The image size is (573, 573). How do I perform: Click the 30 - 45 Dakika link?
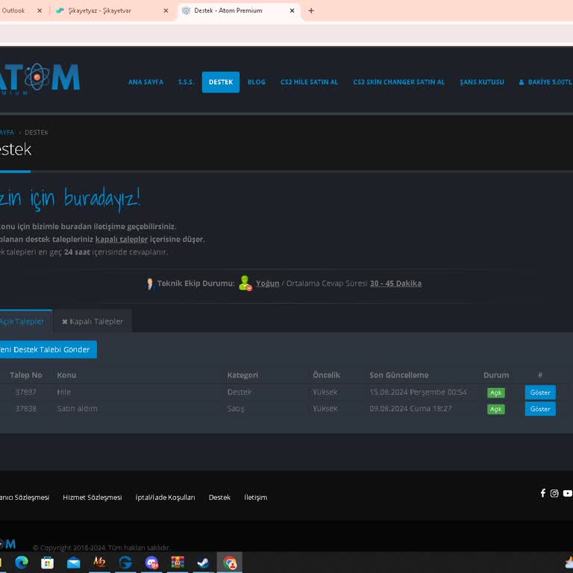(395, 284)
